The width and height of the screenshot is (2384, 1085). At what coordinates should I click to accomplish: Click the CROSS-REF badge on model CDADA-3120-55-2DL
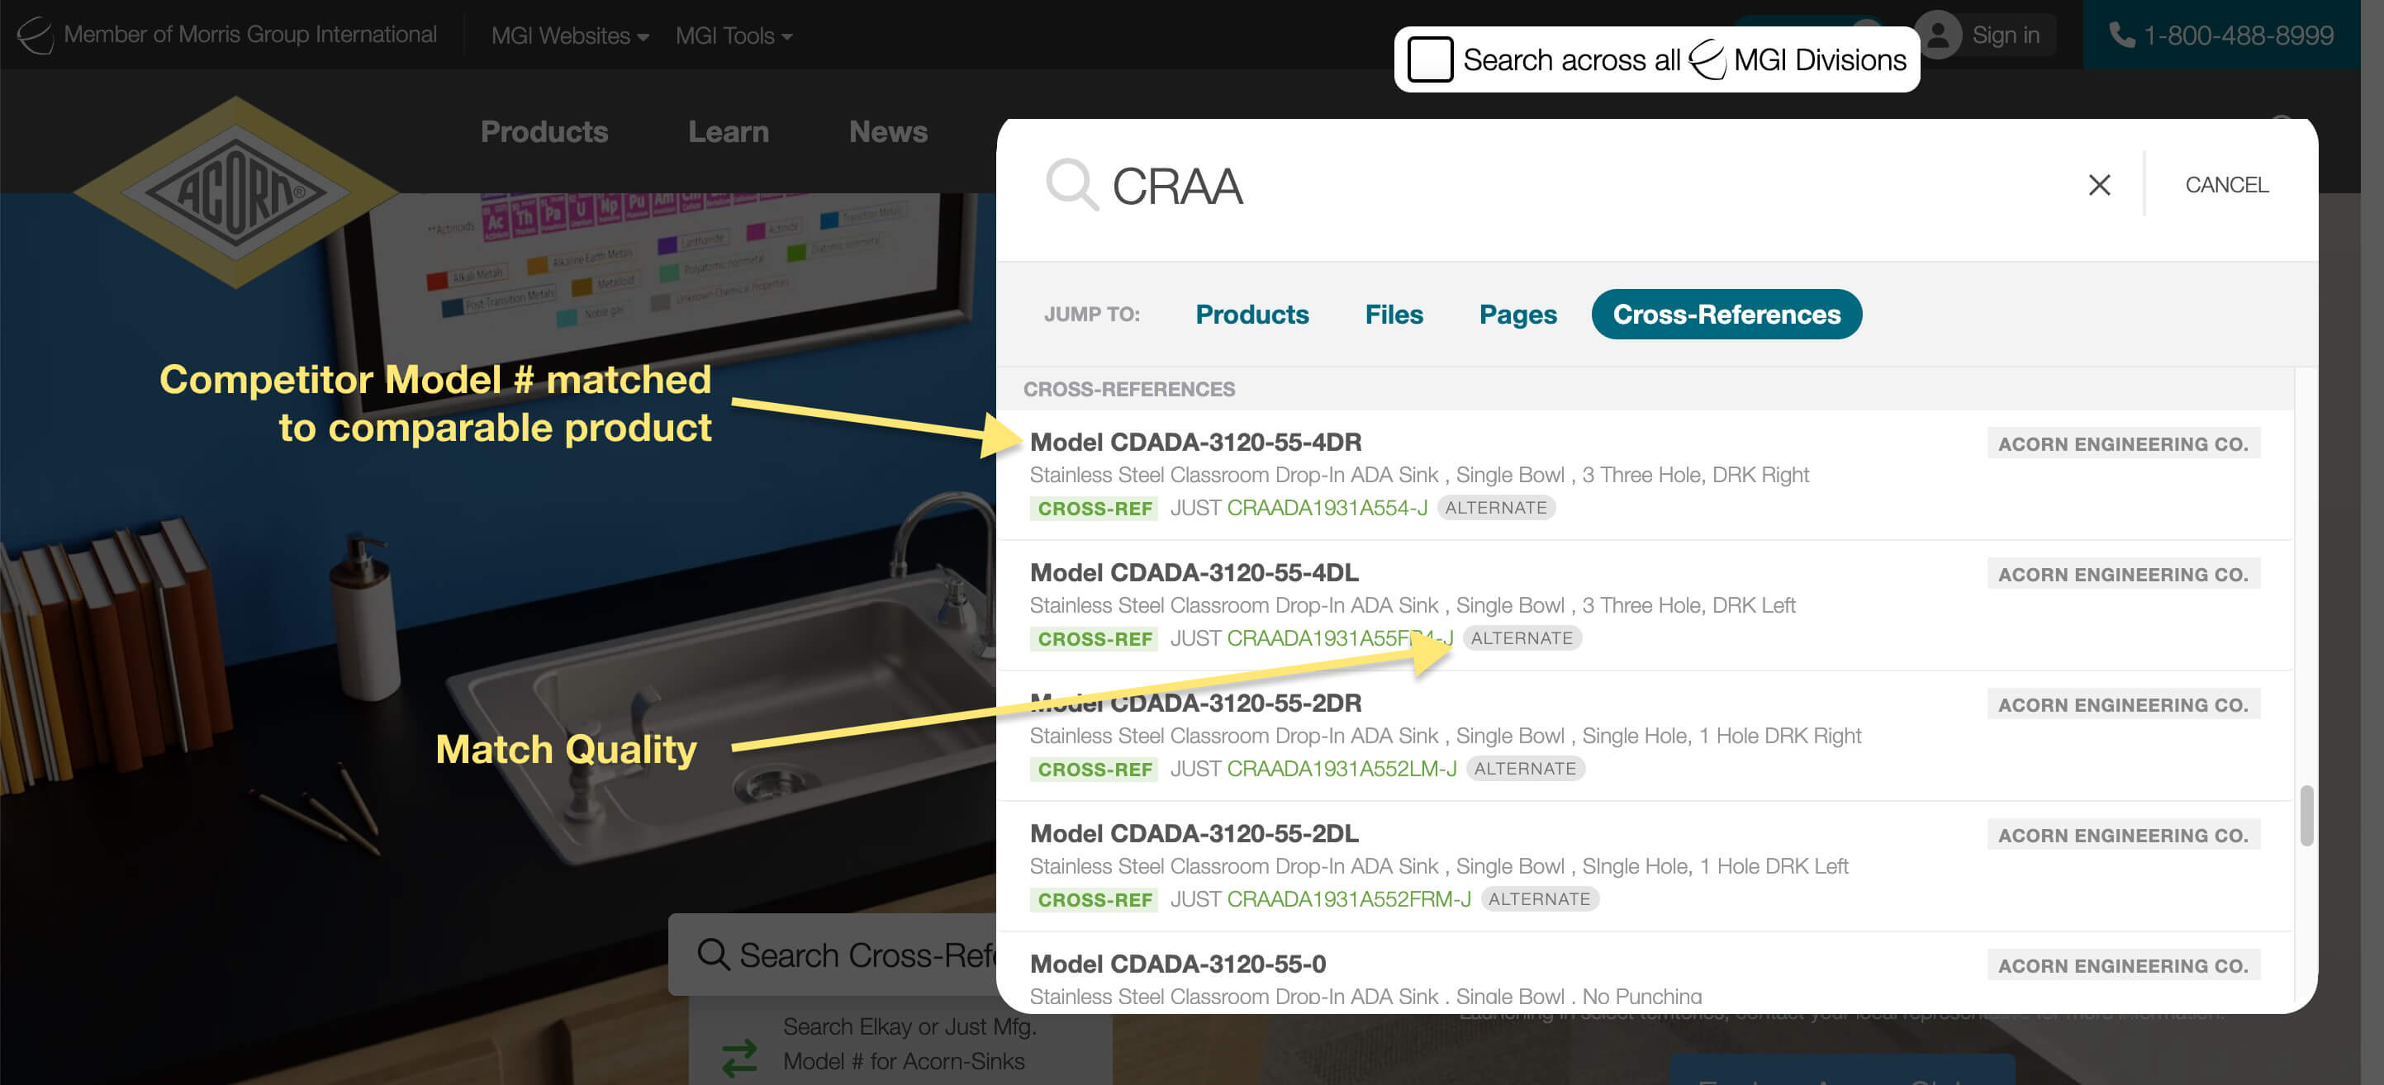[x=1093, y=898]
